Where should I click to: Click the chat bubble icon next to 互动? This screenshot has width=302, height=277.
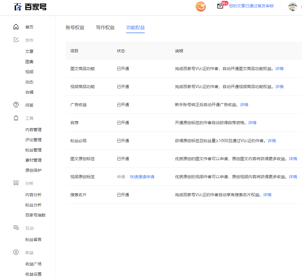16,228
